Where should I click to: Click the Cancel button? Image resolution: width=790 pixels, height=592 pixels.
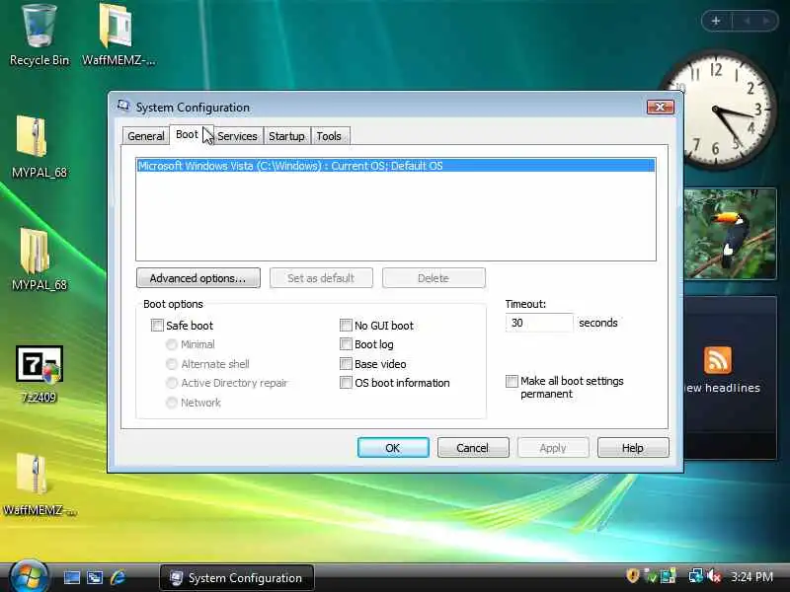click(473, 448)
